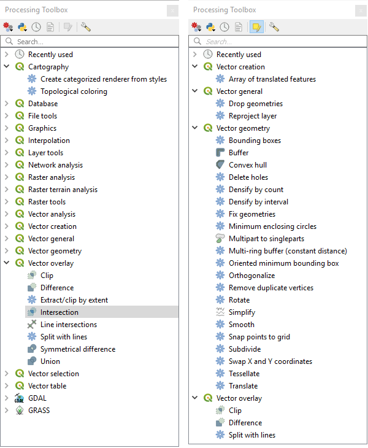Click Search field in left toolbox
368x448 pixels.
point(92,42)
